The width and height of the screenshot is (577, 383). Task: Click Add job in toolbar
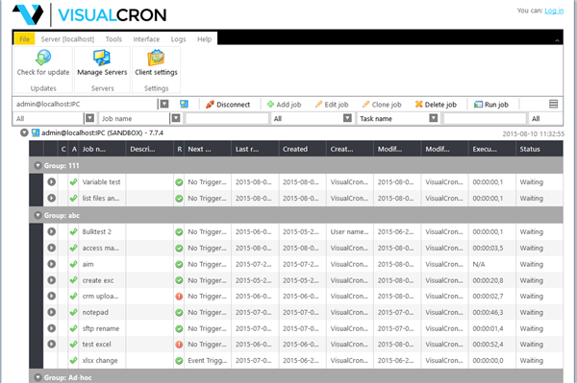284,105
